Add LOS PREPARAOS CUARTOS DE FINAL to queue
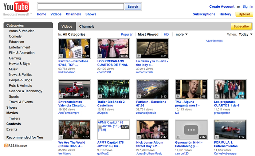 (x=100, y=56)
